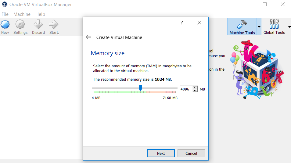Open the File menu

click(x=5, y=14)
